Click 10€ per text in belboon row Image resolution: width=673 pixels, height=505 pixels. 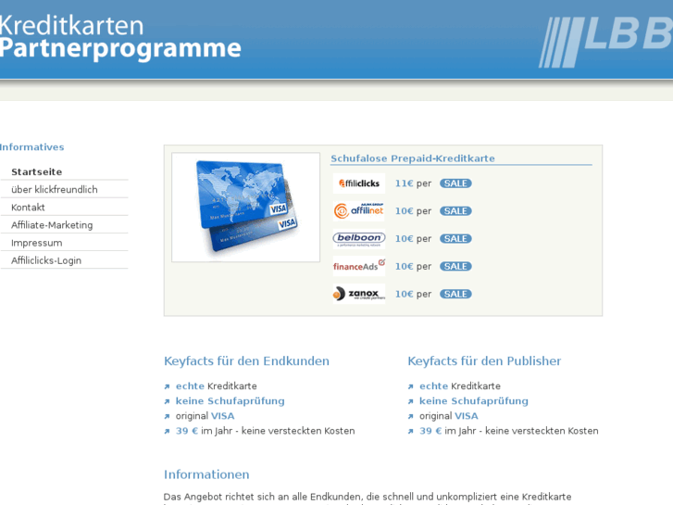tap(413, 238)
